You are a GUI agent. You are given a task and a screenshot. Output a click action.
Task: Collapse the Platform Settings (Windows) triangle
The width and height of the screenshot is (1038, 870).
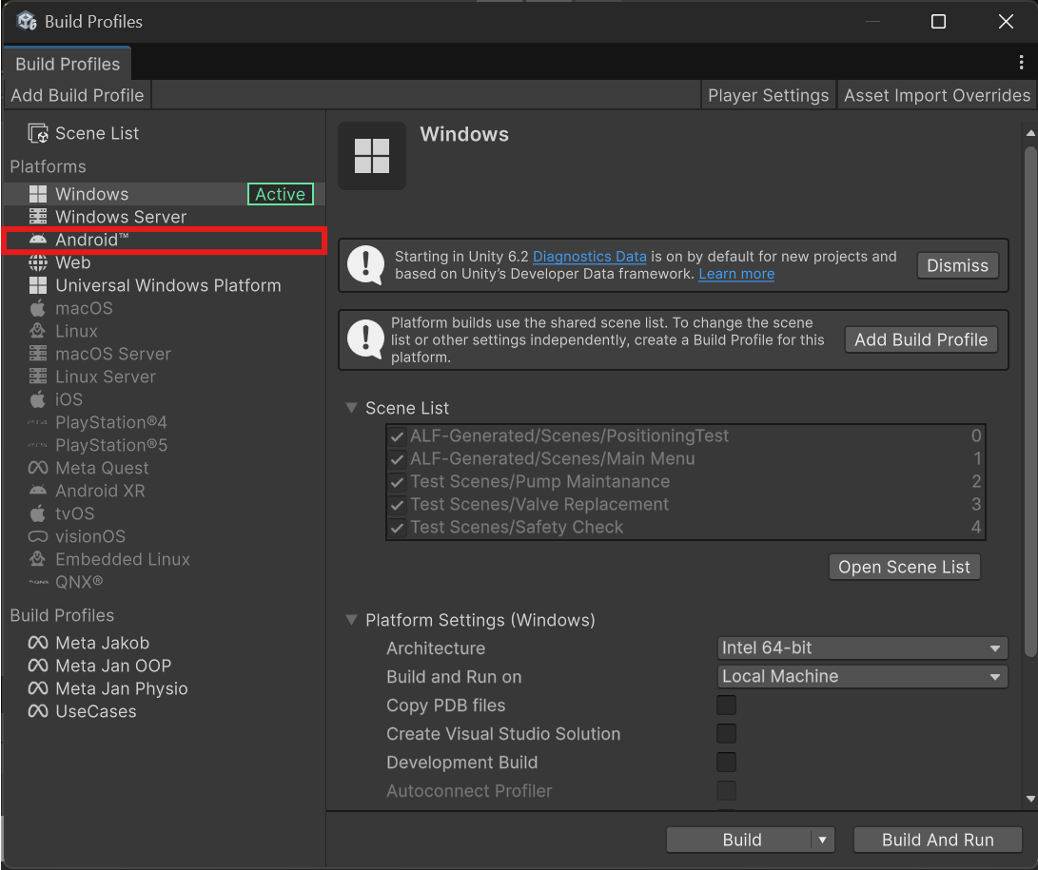pos(351,620)
